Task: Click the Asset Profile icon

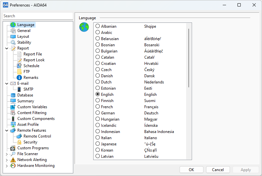Action: point(13,125)
